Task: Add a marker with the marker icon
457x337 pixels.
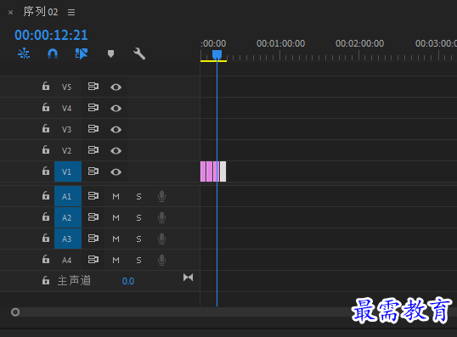Action: pos(110,53)
